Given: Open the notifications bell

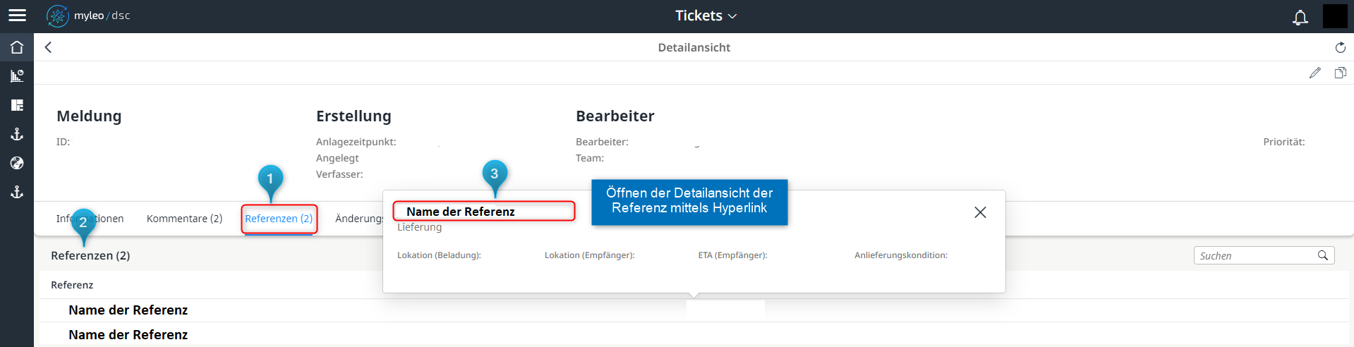Looking at the screenshot, I should (x=1300, y=16).
